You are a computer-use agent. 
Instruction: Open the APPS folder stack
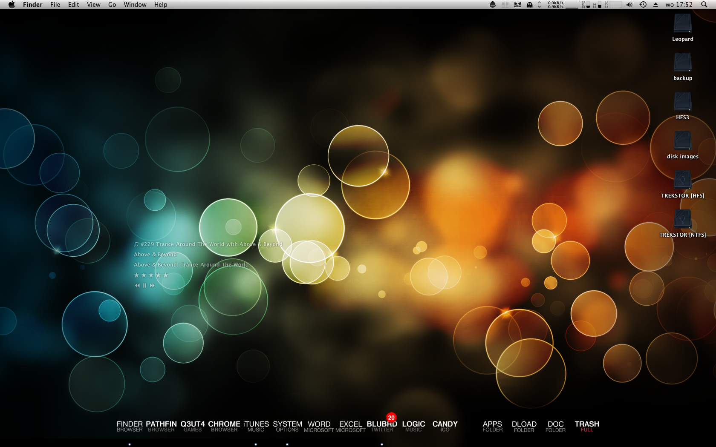(x=492, y=426)
